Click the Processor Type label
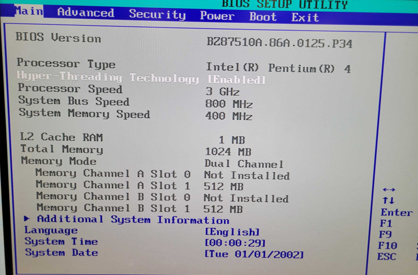 tap(66, 64)
